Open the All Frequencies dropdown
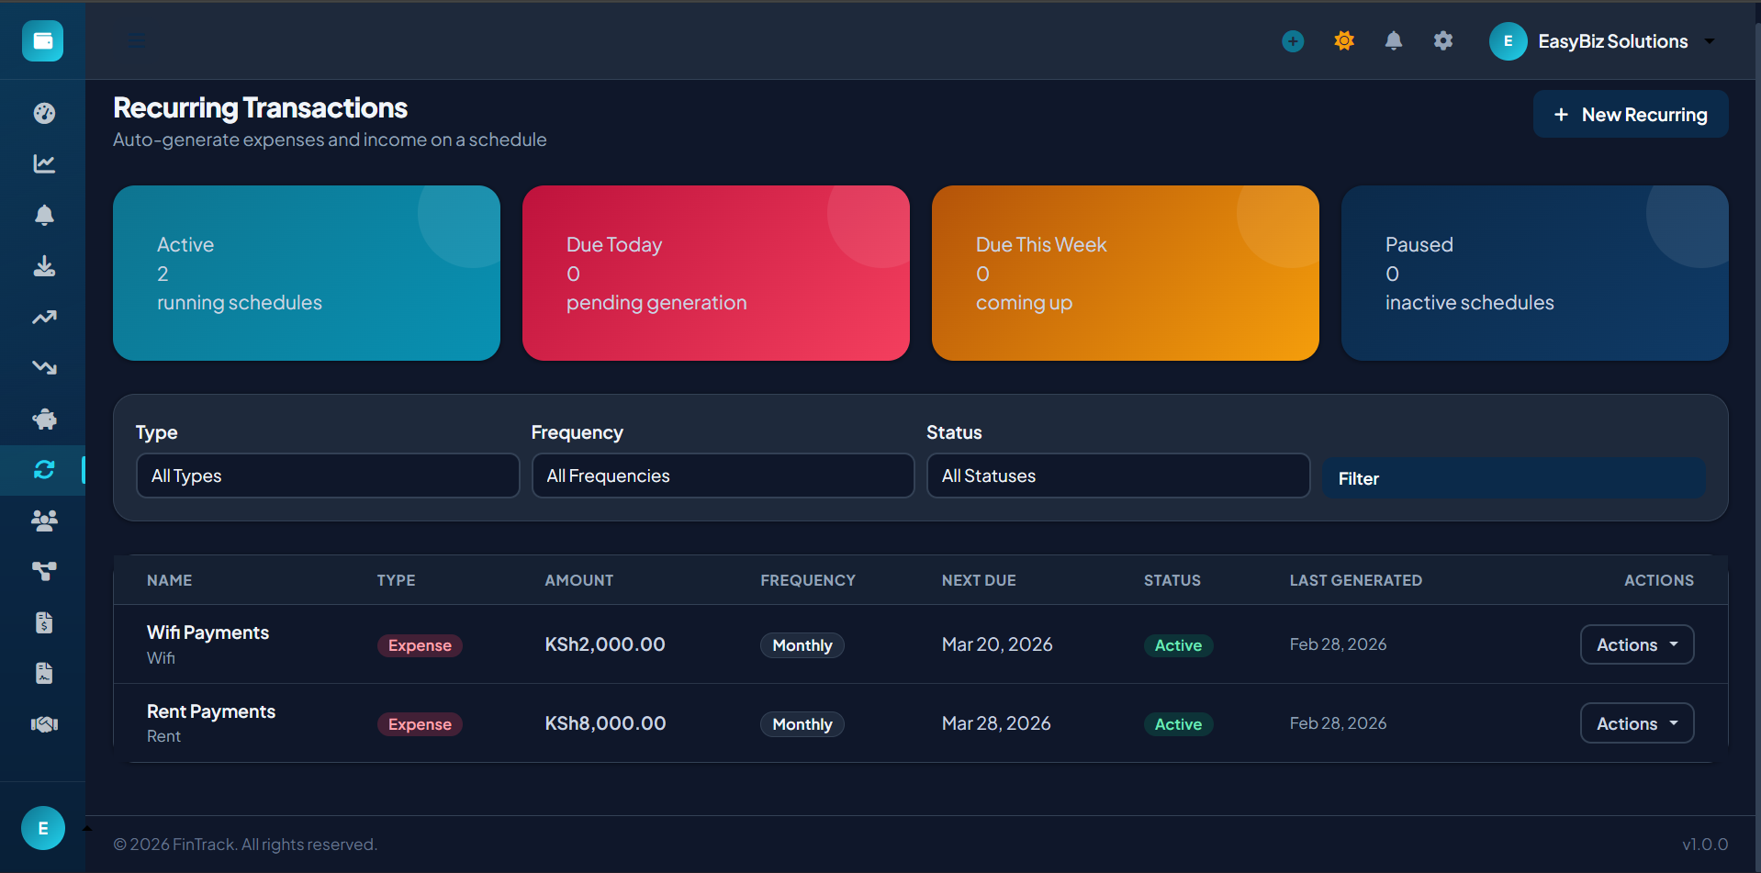Viewport: 1761px width, 873px height. coord(723,476)
